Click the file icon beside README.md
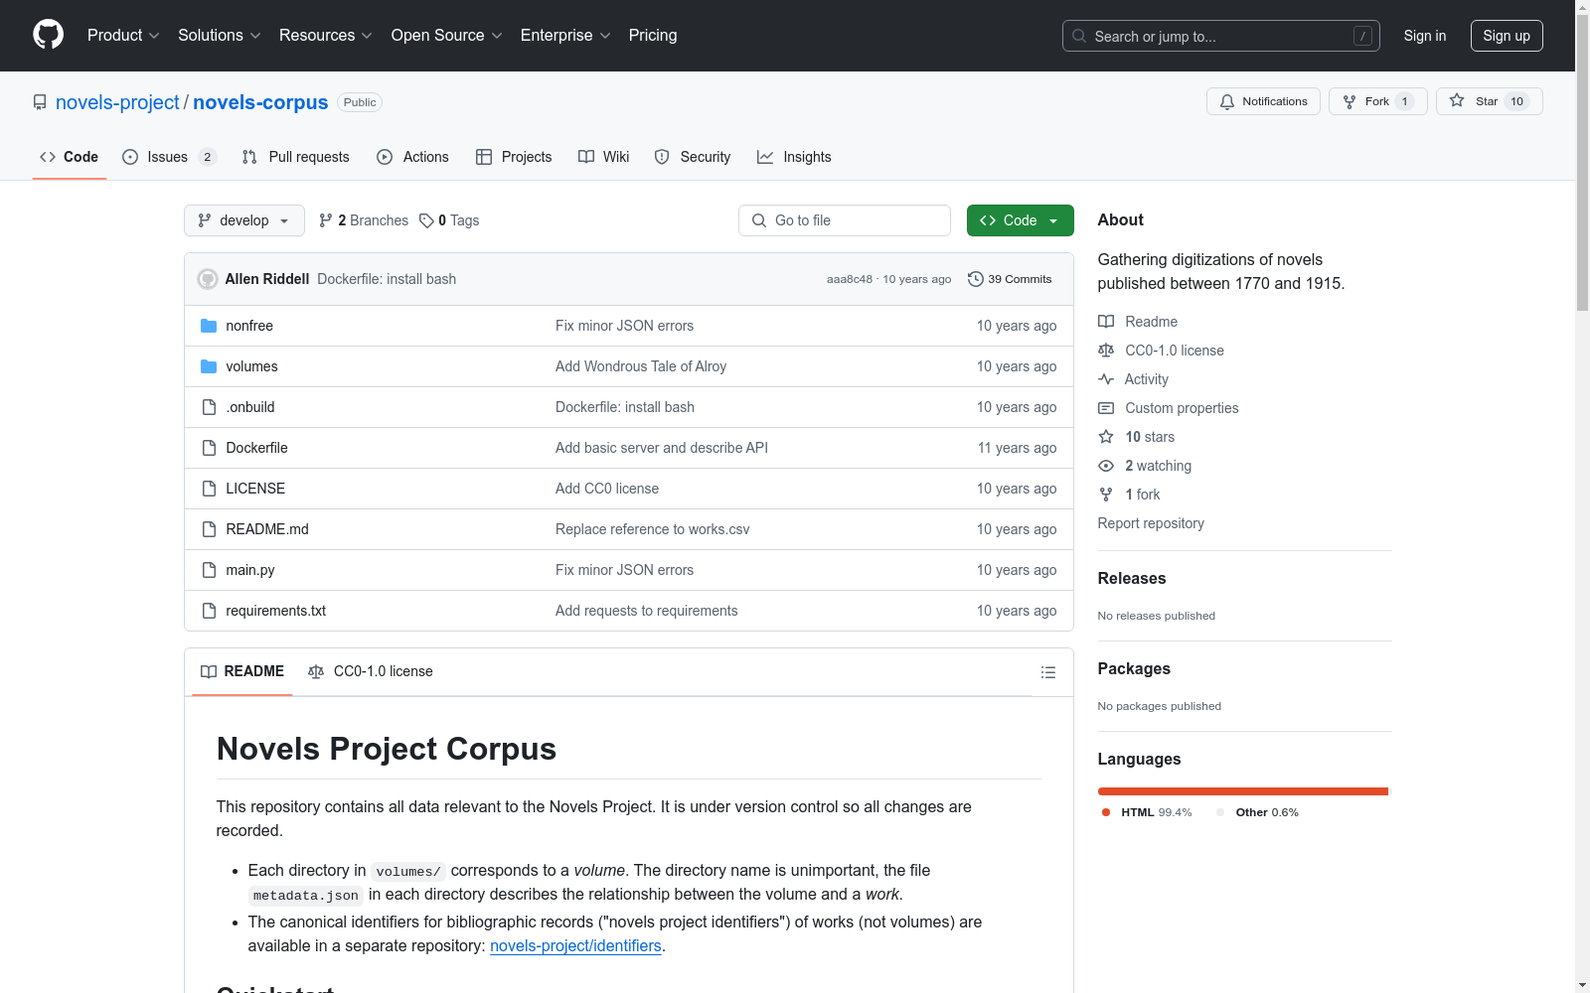The height and width of the screenshot is (993, 1590). point(209,529)
